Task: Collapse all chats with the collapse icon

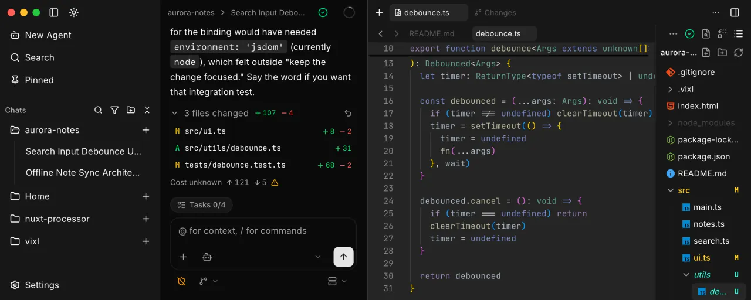Action: [x=147, y=110]
